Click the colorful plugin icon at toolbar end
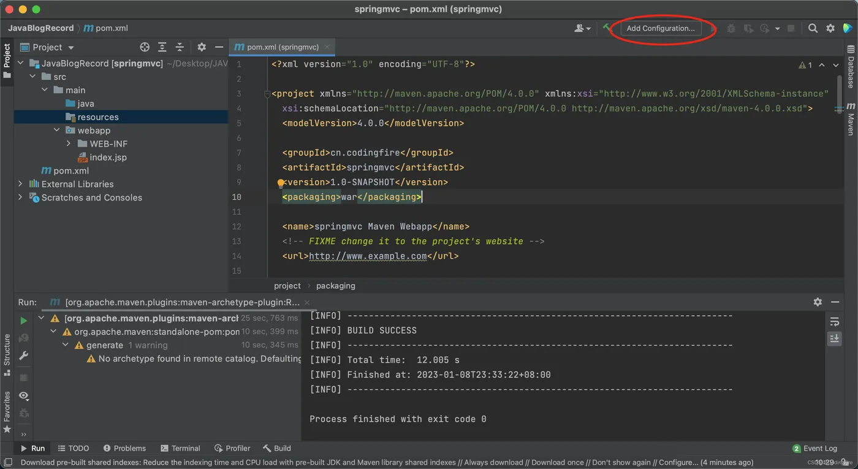 point(848,28)
